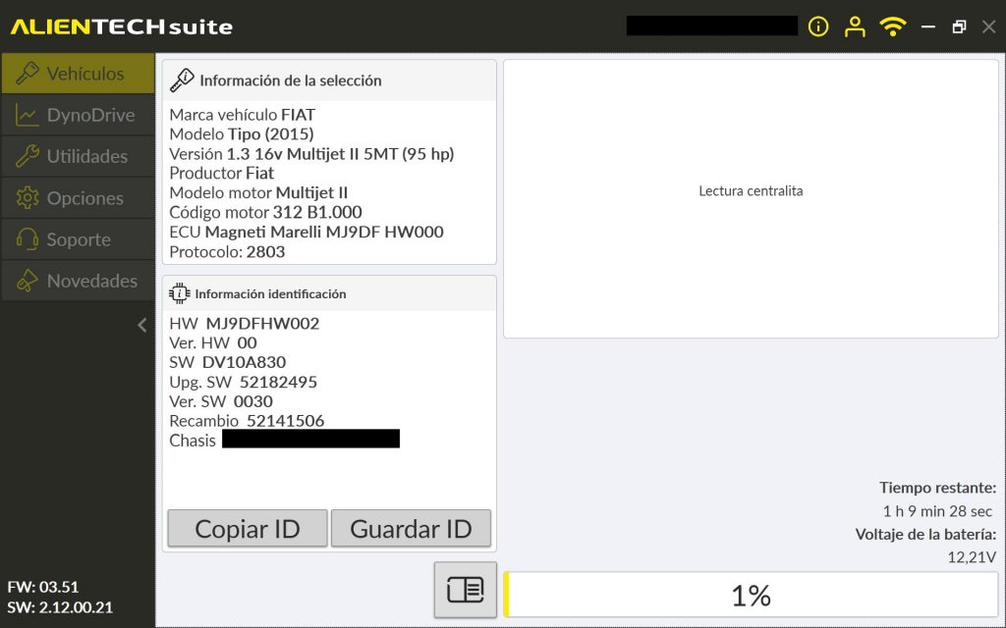Click Información de la selección header
1006x628 pixels.
click(x=291, y=80)
